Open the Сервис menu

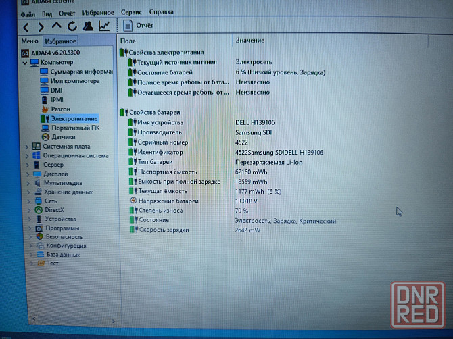pos(131,12)
